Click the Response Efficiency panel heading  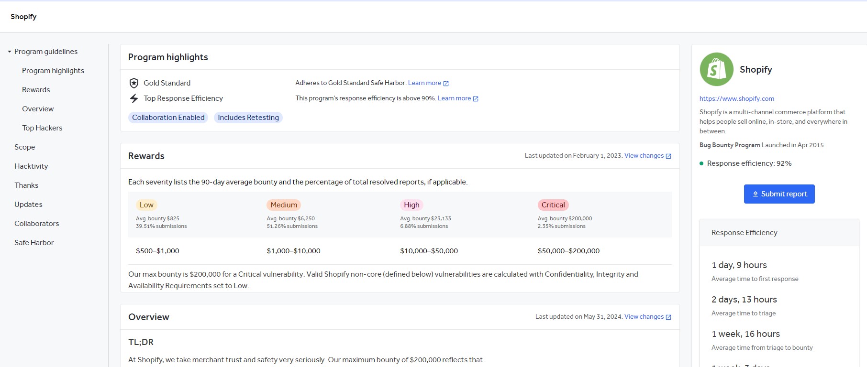coord(744,233)
